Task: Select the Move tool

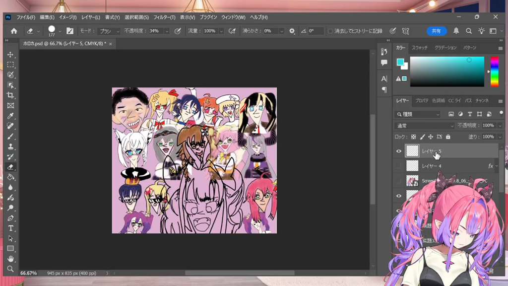Action: (10, 55)
